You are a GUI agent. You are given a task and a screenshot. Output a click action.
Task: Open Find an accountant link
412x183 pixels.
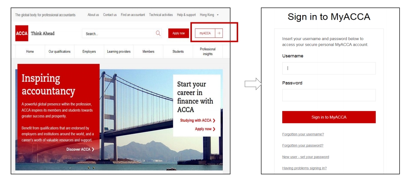(x=133, y=15)
